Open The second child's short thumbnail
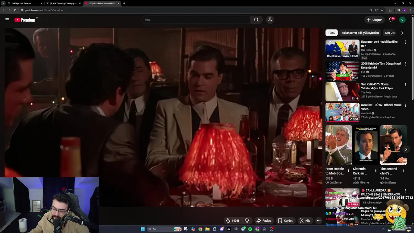 click(x=393, y=145)
